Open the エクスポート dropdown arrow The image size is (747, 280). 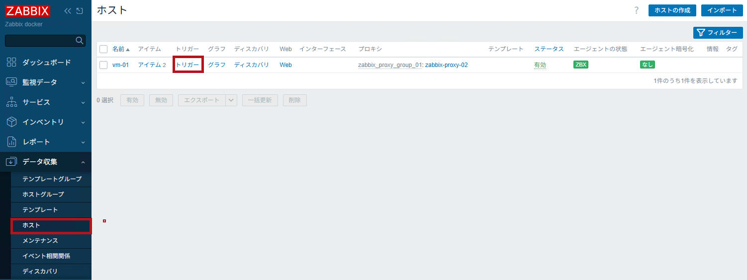(x=231, y=100)
